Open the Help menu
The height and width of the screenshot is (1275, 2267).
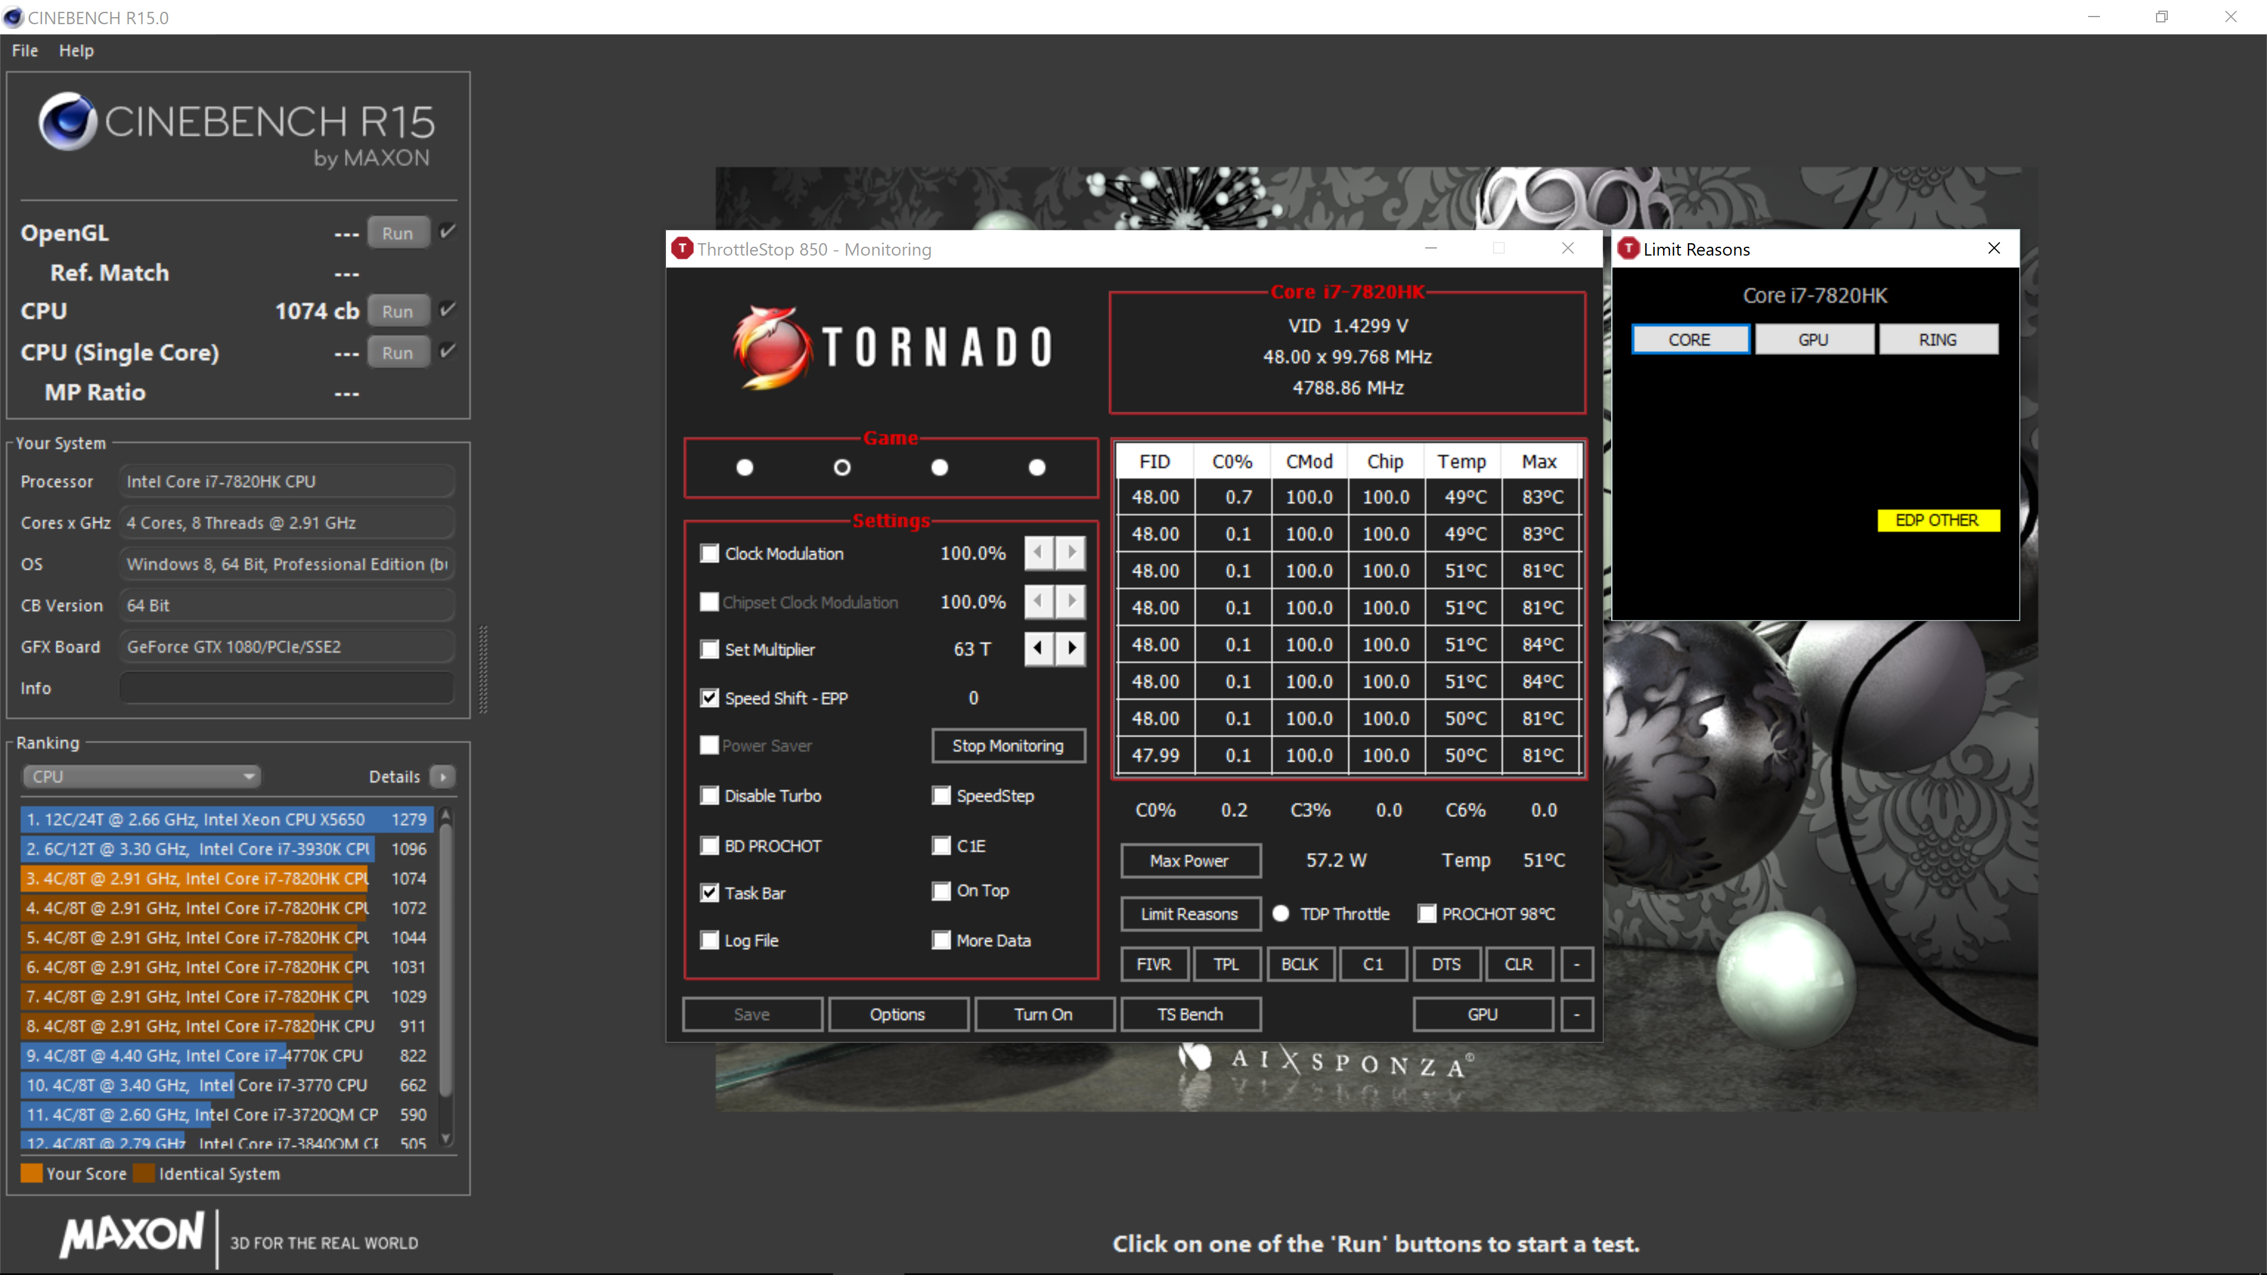click(76, 50)
